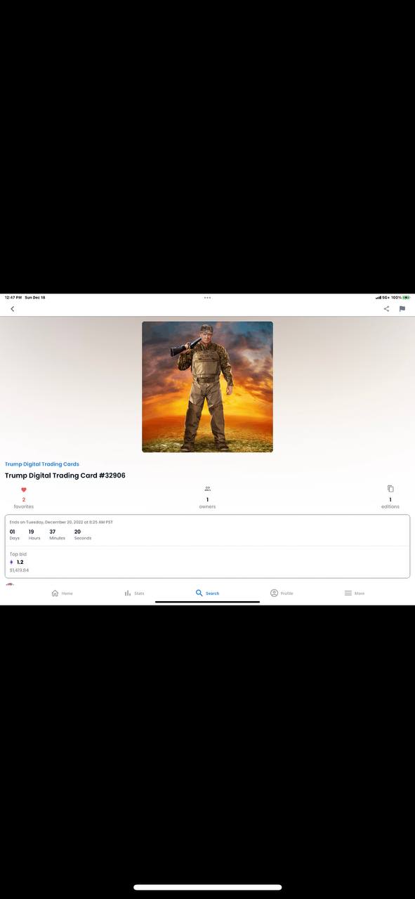415x899 pixels.
Task: Tap the red heart favorites icon
Action: (x=24, y=490)
